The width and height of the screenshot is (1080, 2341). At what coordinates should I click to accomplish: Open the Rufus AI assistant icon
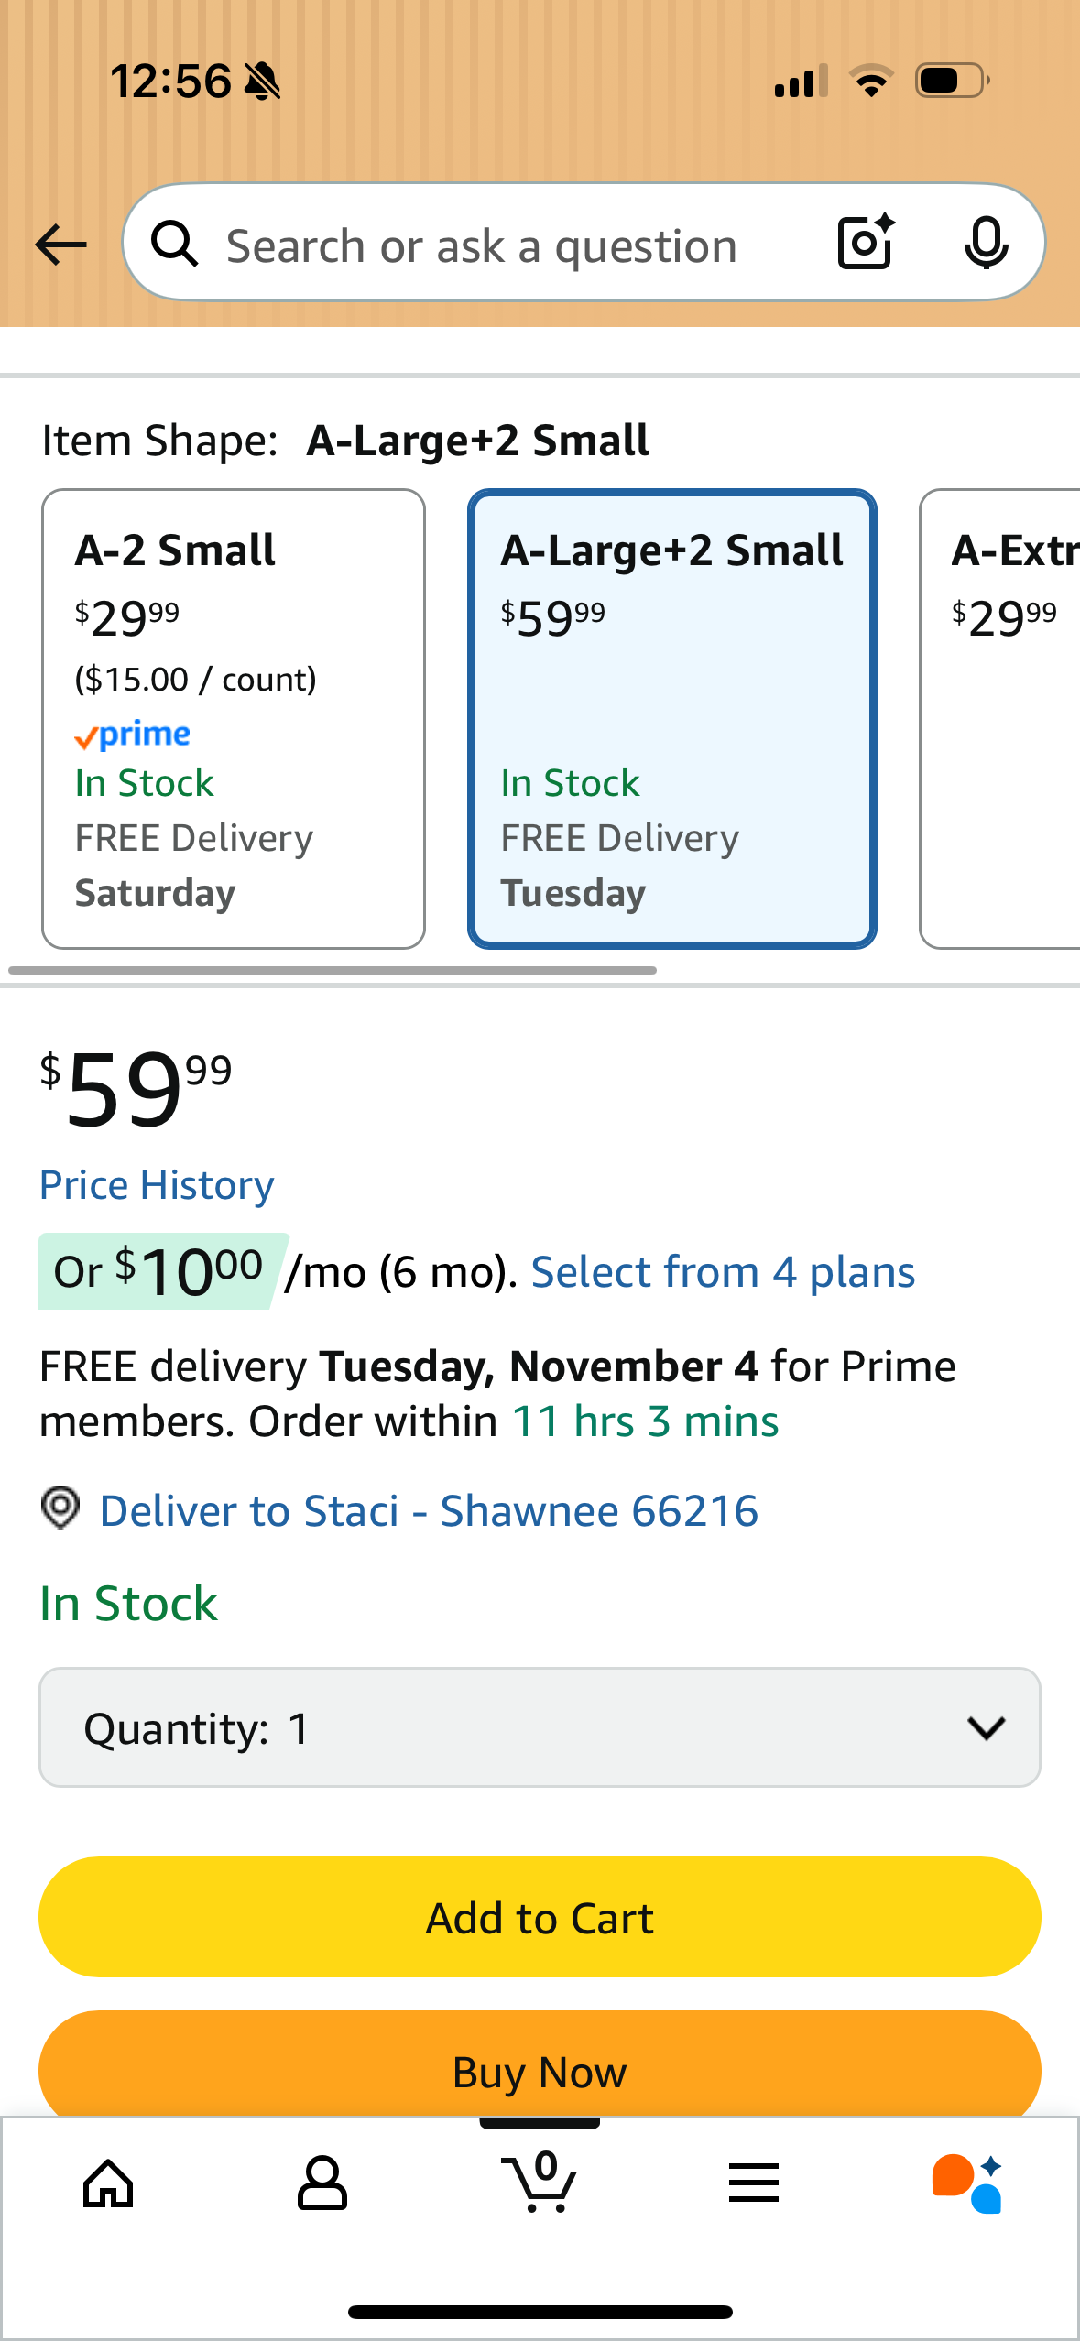967,2183
